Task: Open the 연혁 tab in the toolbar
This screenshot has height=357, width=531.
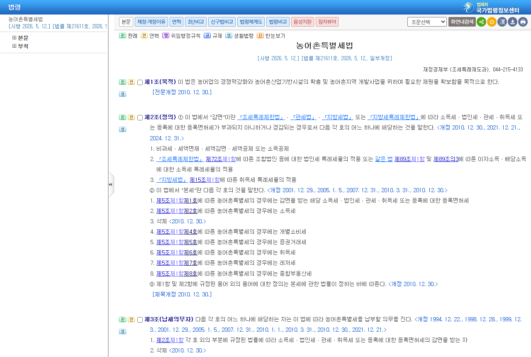Action: click(x=176, y=22)
